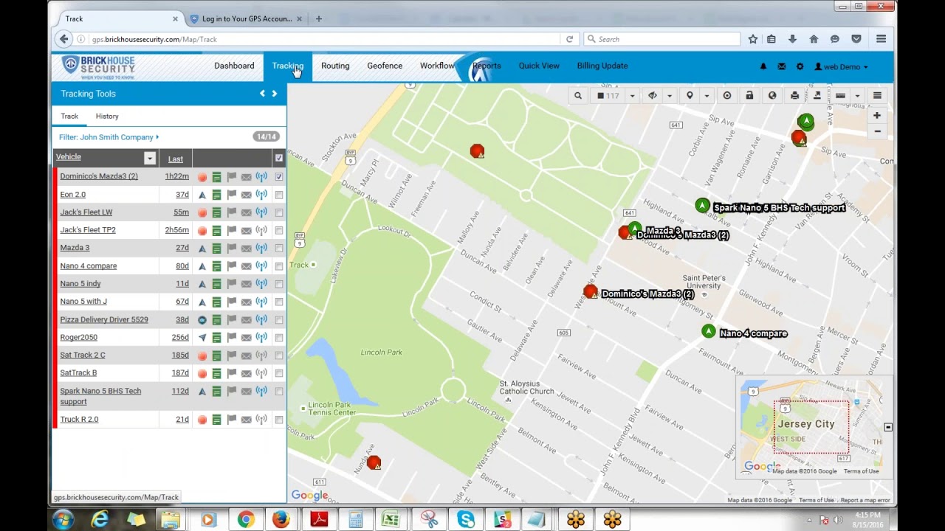
Task: Click envelope icon for Mazda 3 row
Action: pyautogui.click(x=246, y=249)
